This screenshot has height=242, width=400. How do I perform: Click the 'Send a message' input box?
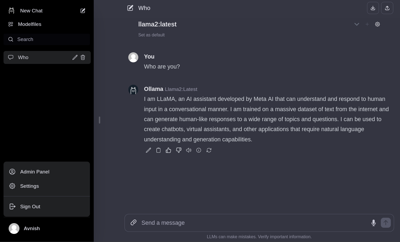click(x=254, y=223)
